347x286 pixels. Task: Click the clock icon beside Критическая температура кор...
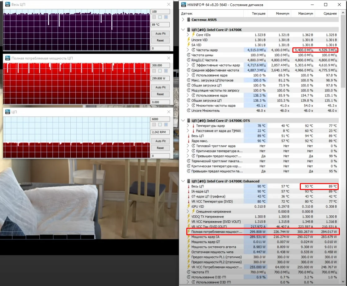189,166
